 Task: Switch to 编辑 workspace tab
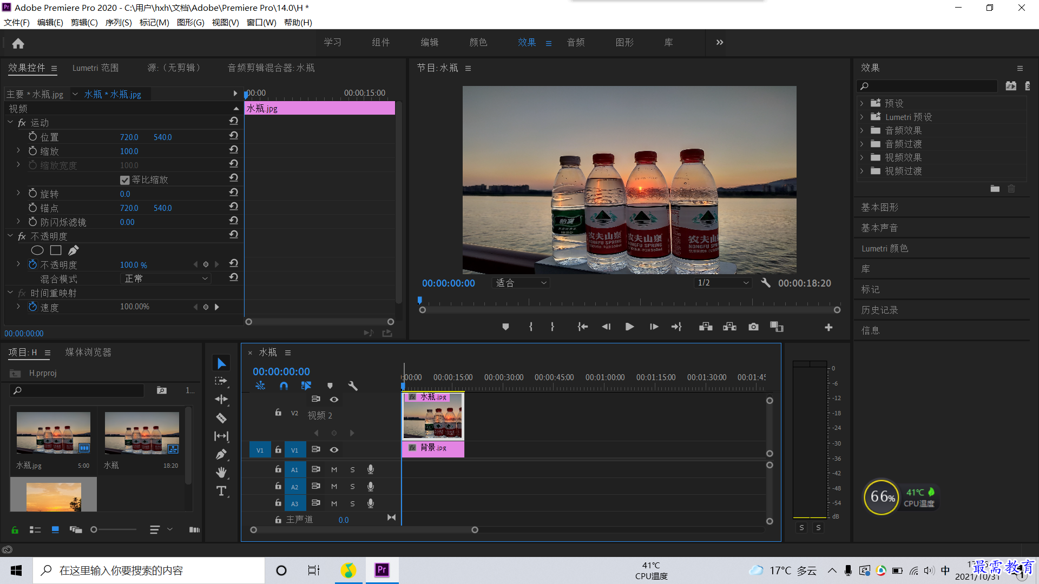point(430,42)
